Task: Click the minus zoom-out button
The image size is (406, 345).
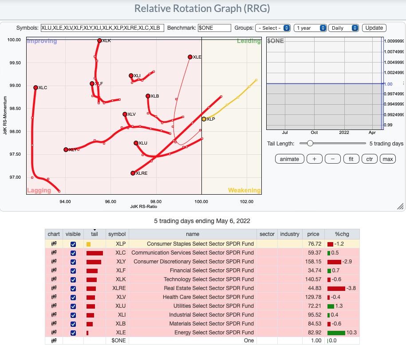Action: [x=333, y=159]
